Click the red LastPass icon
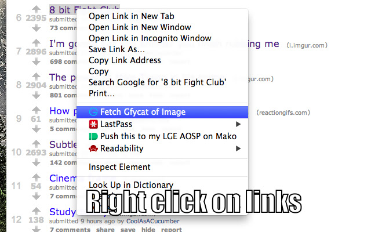The image size is (371, 232). click(93, 124)
